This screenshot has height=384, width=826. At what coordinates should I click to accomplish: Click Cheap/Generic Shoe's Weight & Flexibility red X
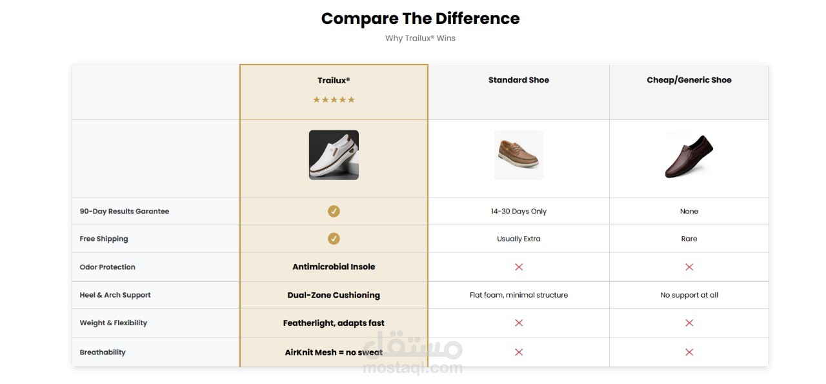(689, 323)
